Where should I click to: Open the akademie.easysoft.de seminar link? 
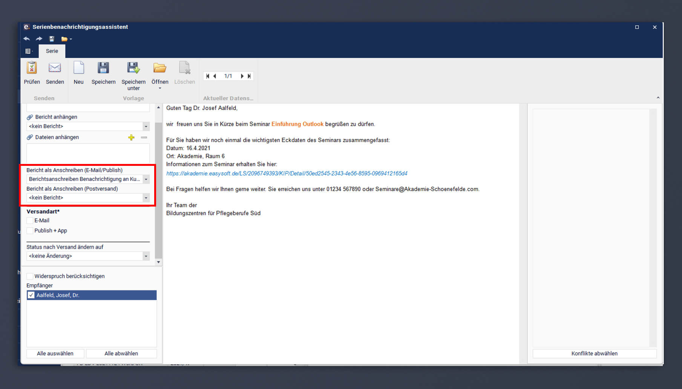(287, 173)
